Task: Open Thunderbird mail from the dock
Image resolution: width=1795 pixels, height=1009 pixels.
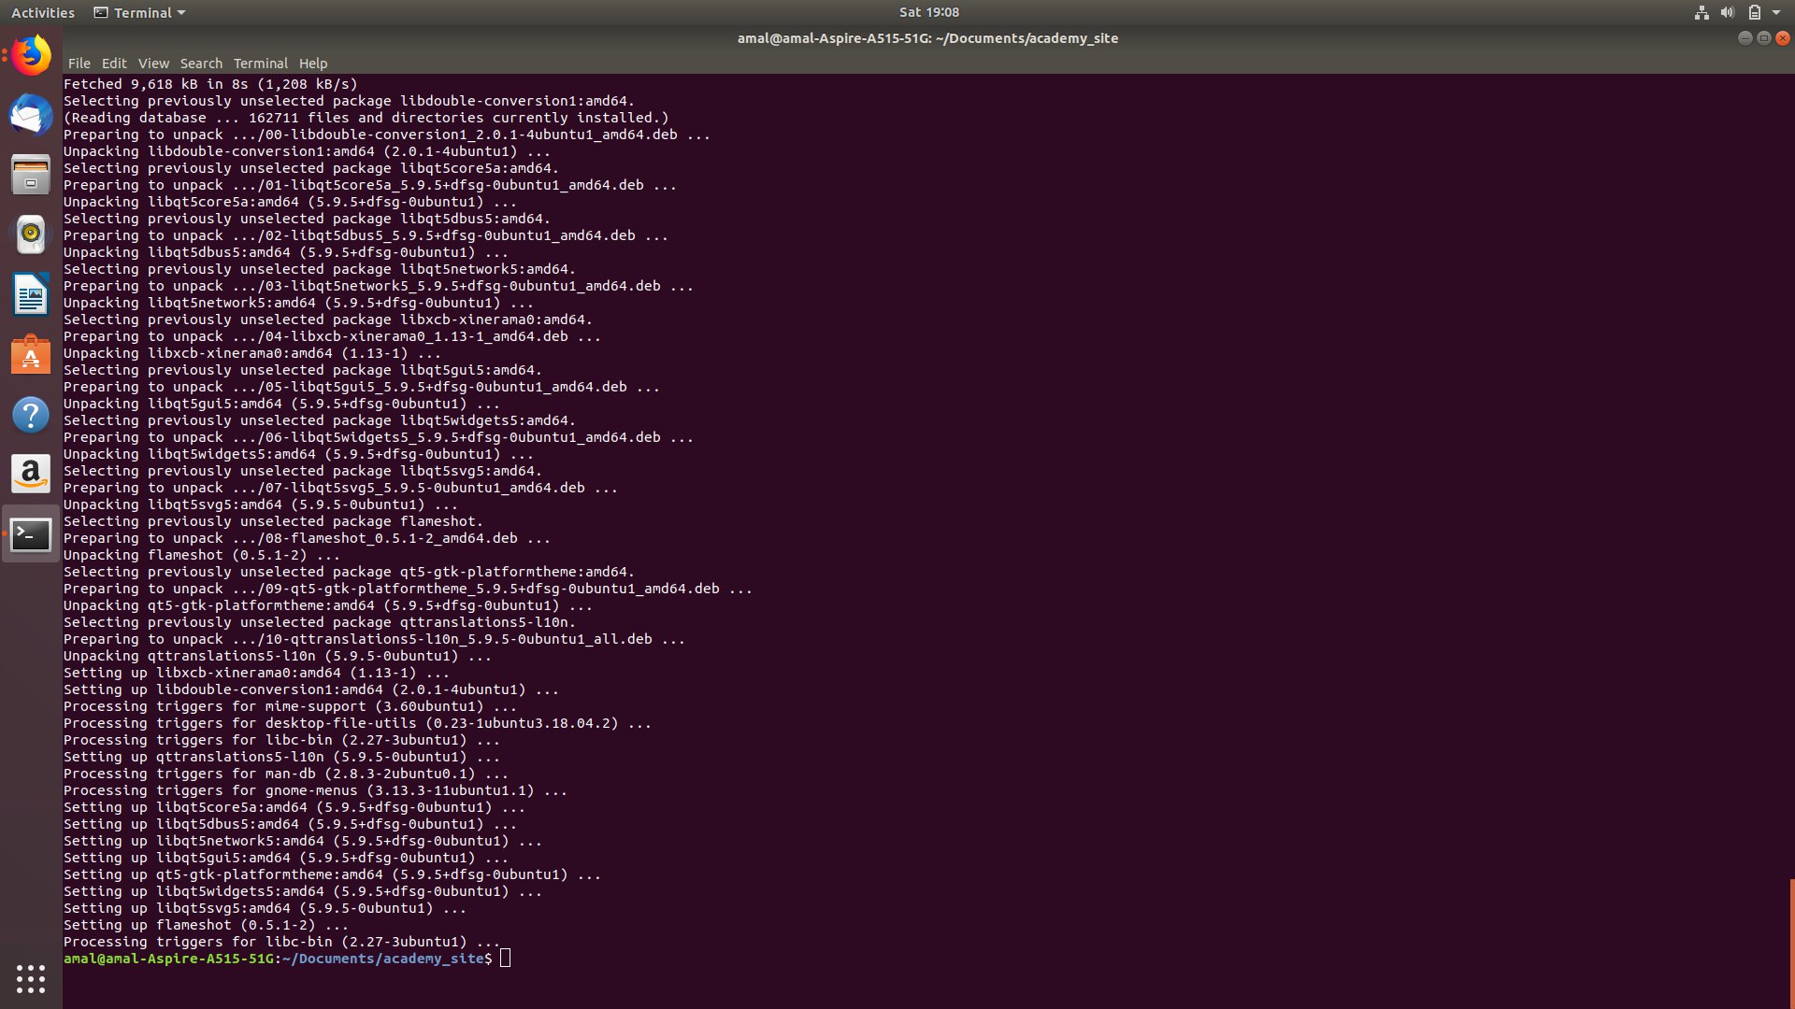Action: coord(31,116)
